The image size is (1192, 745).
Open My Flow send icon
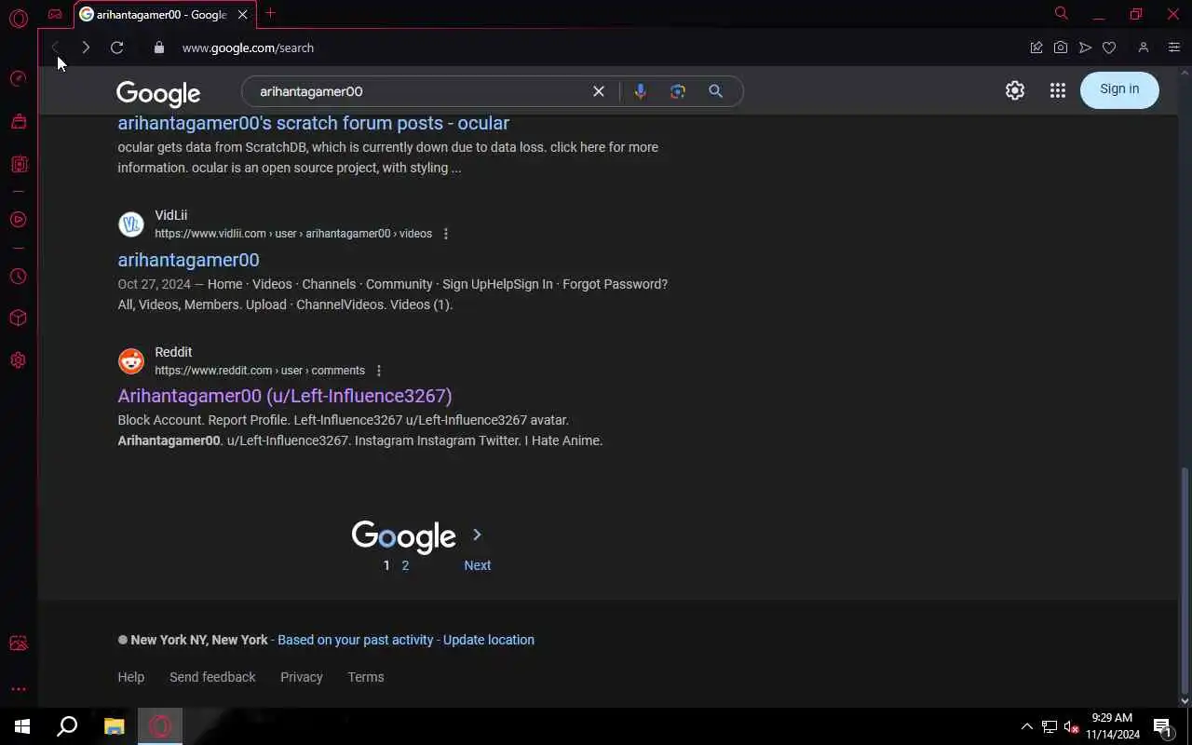(x=1085, y=47)
